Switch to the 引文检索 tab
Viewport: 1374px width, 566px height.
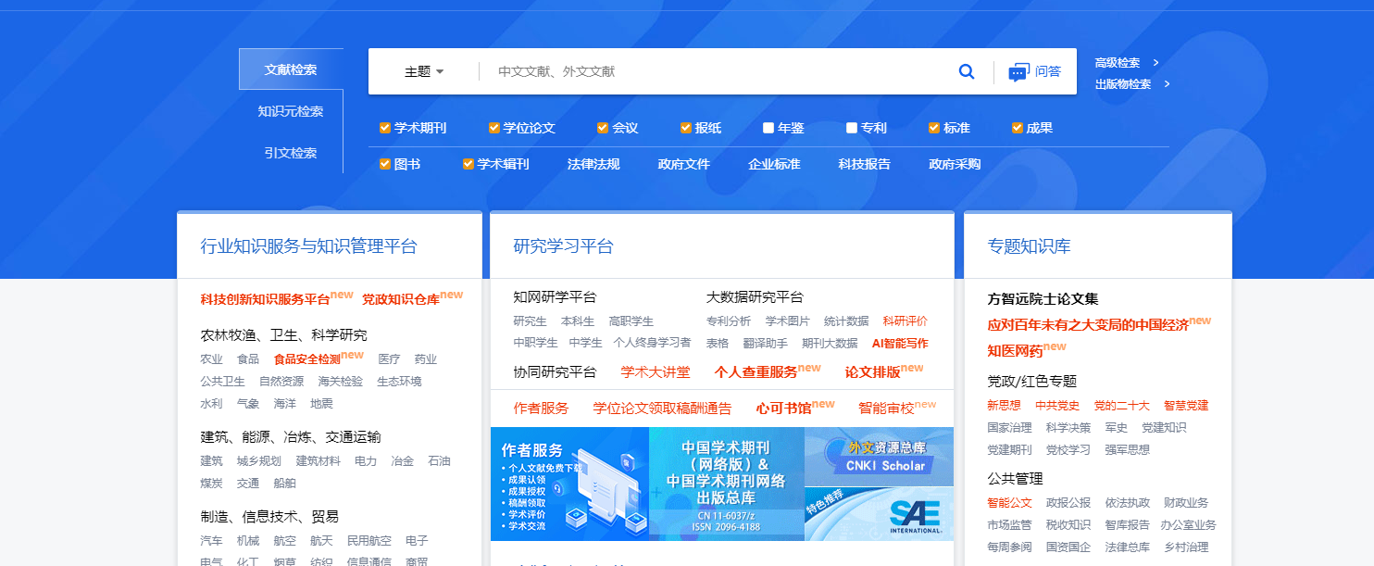pos(291,153)
